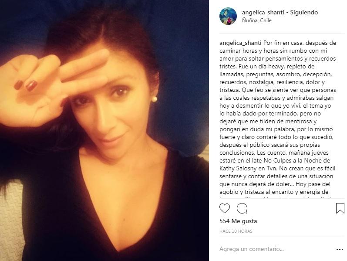Viewport: 347px width, 261px height.
Task: Save the post with the bookmark icon
Action: (x=340, y=208)
